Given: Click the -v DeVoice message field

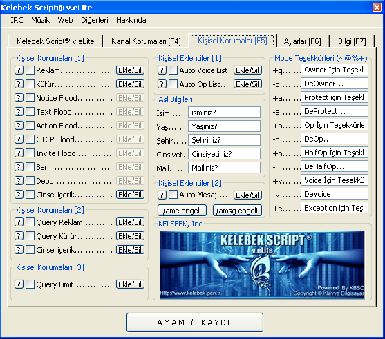Looking at the screenshot, I should point(335,194).
